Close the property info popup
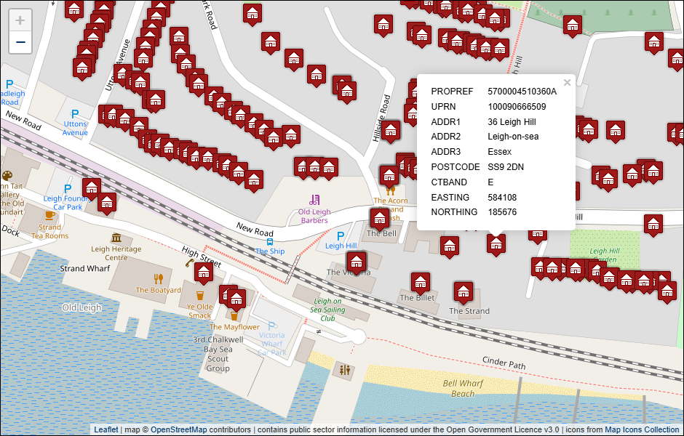 tap(567, 83)
